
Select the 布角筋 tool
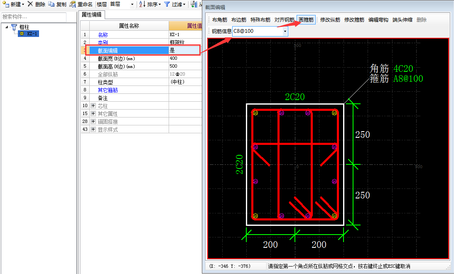(219, 20)
